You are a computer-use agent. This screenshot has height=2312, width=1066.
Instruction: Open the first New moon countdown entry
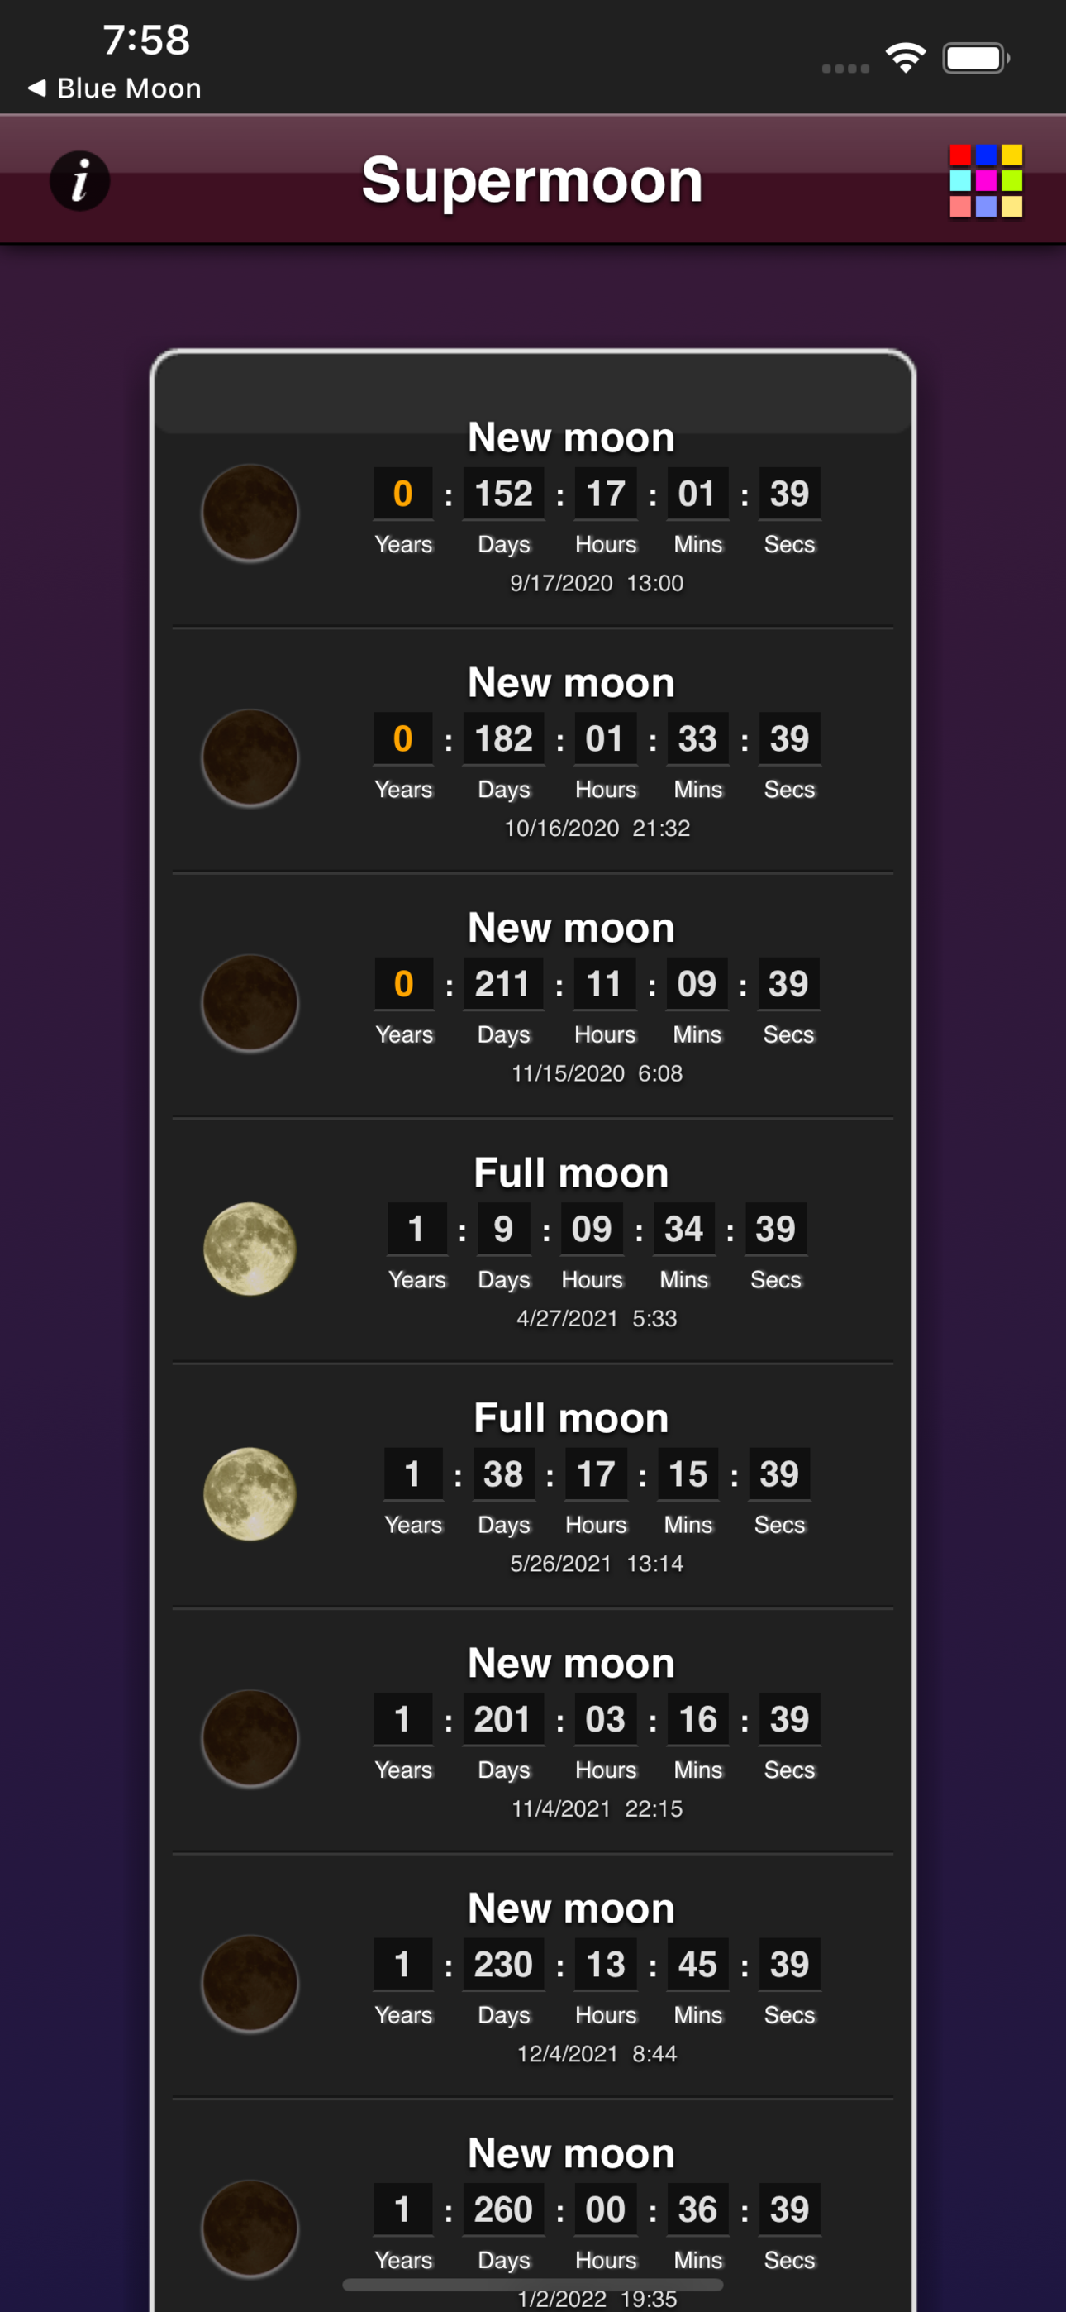533,507
